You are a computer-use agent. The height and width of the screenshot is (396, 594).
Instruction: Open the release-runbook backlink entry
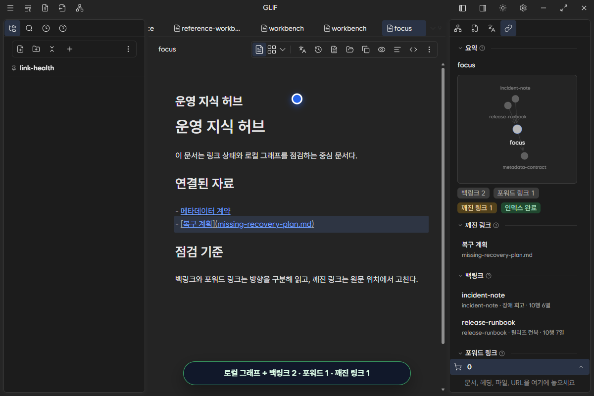[517, 327]
